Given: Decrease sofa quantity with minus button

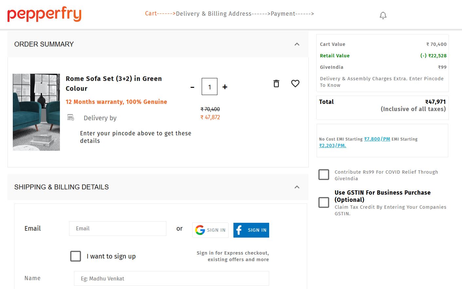Looking at the screenshot, I should click(x=193, y=87).
